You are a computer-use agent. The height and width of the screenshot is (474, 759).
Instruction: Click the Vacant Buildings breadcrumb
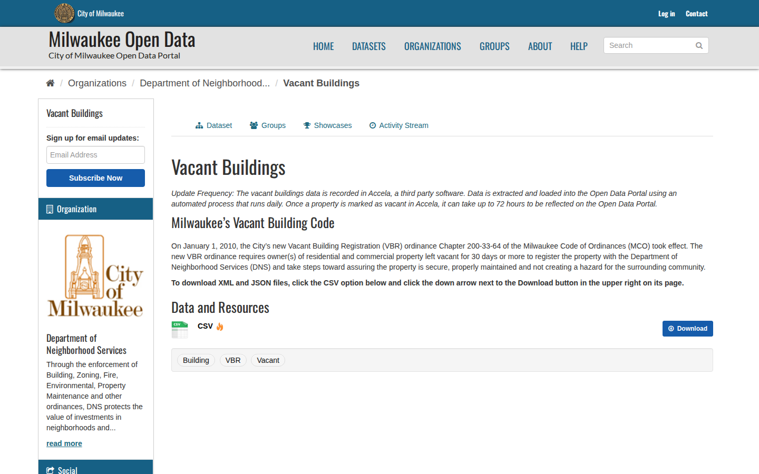pos(321,83)
